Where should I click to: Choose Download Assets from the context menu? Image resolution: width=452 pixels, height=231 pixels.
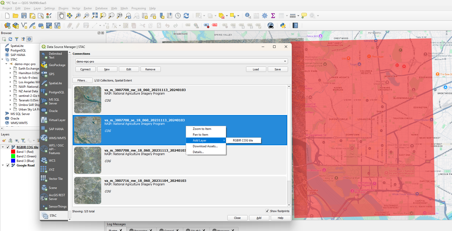pyautogui.click(x=205, y=146)
